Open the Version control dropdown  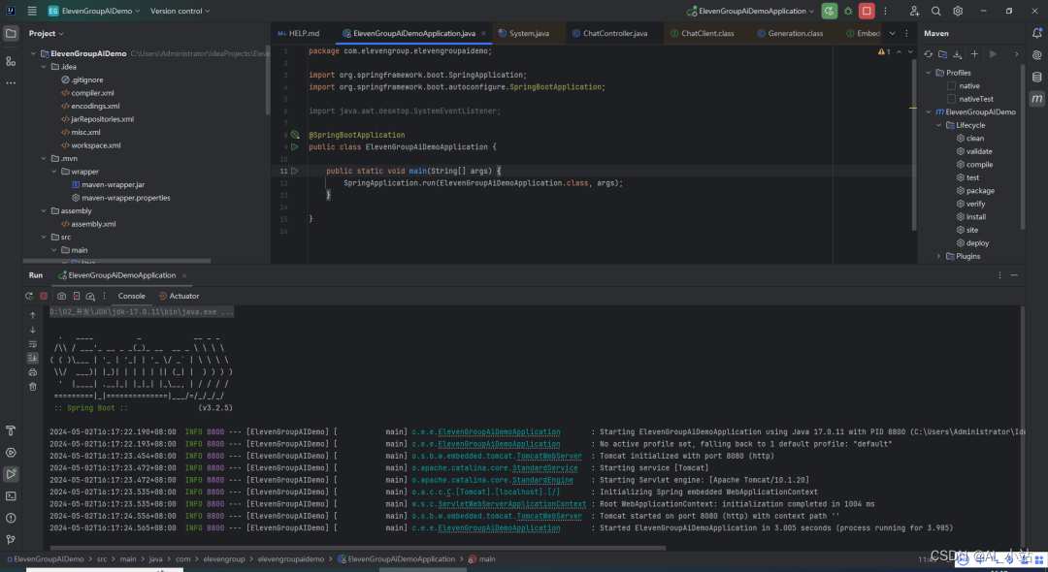point(180,11)
